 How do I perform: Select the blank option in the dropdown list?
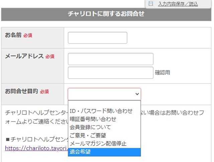coord(104,104)
